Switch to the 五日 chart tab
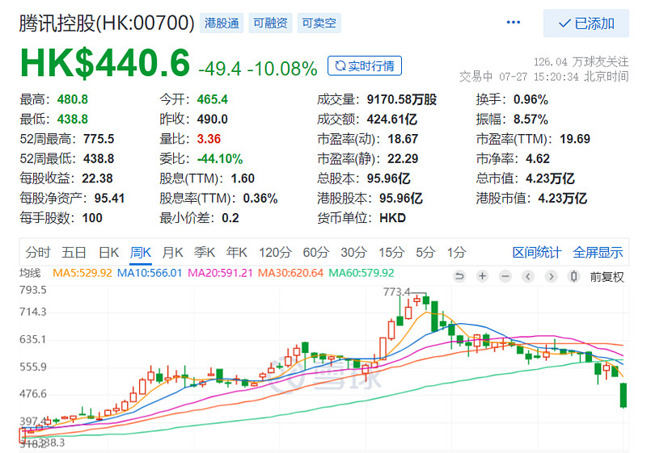The width and height of the screenshot is (647, 453). pyautogui.click(x=74, y=252)
